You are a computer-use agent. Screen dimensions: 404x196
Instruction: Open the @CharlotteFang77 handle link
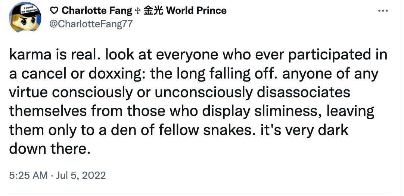91,24
